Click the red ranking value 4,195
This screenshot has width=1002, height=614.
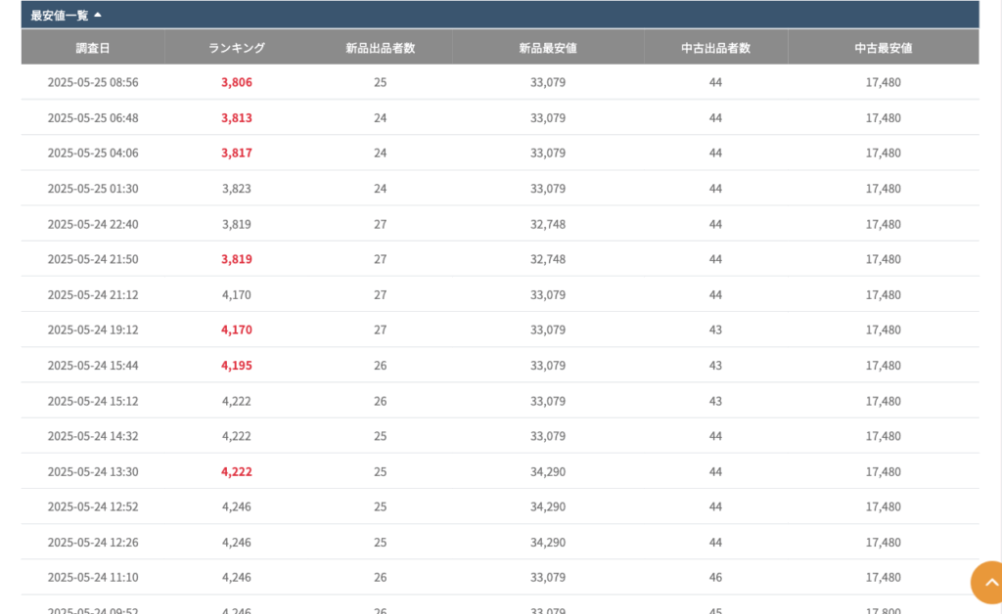tap(237, 366)
